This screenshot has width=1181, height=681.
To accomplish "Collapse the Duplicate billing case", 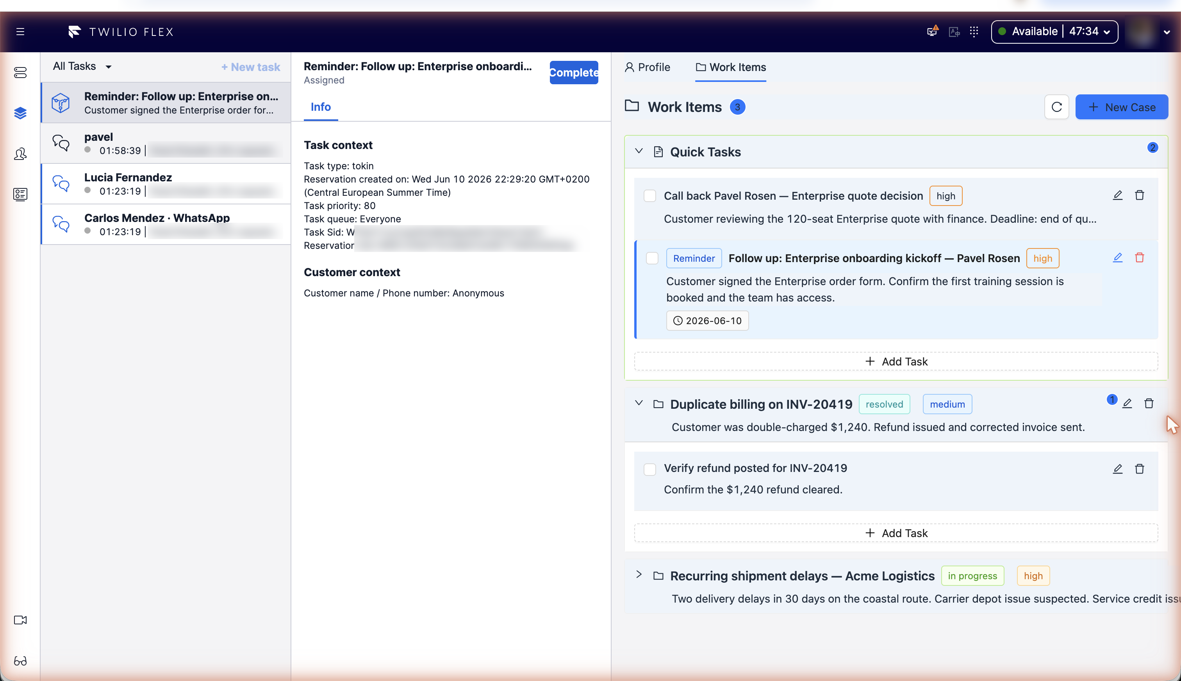I will click(639, 403).
